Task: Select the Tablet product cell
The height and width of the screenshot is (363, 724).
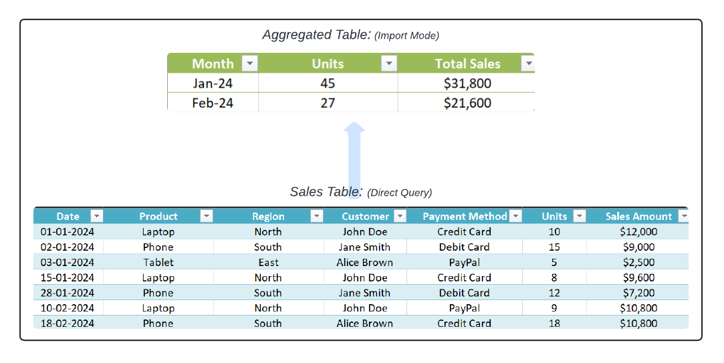Action: click(158, 262)
